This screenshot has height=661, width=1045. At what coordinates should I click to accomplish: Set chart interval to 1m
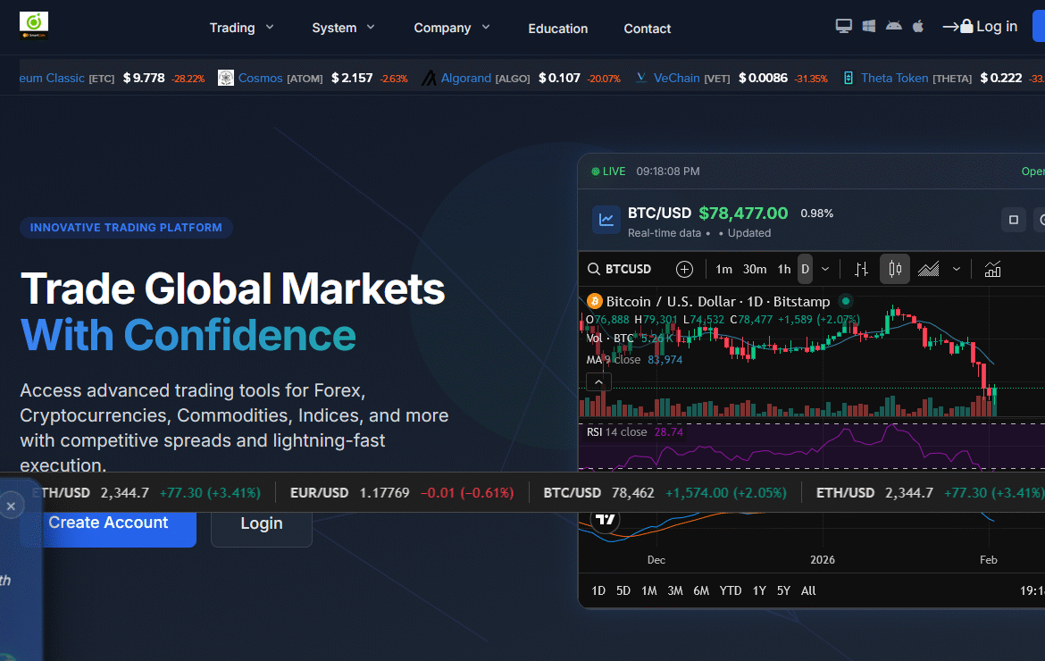723,269
